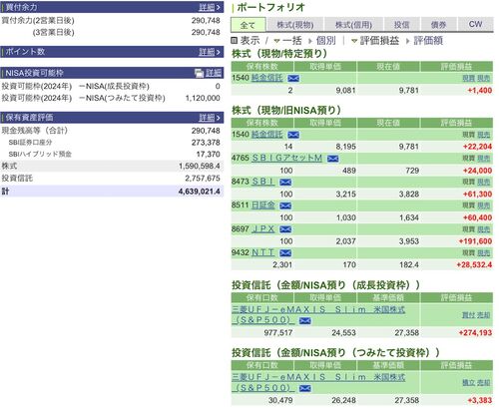
Task: Open the 債券 tab
Action: tap(439, 25)
